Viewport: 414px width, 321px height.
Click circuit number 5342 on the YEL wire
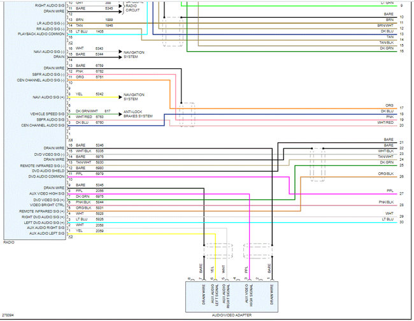click(x=99, y=94)
